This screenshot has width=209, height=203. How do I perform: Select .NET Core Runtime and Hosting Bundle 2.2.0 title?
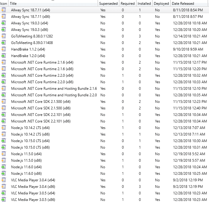point(54,95)
